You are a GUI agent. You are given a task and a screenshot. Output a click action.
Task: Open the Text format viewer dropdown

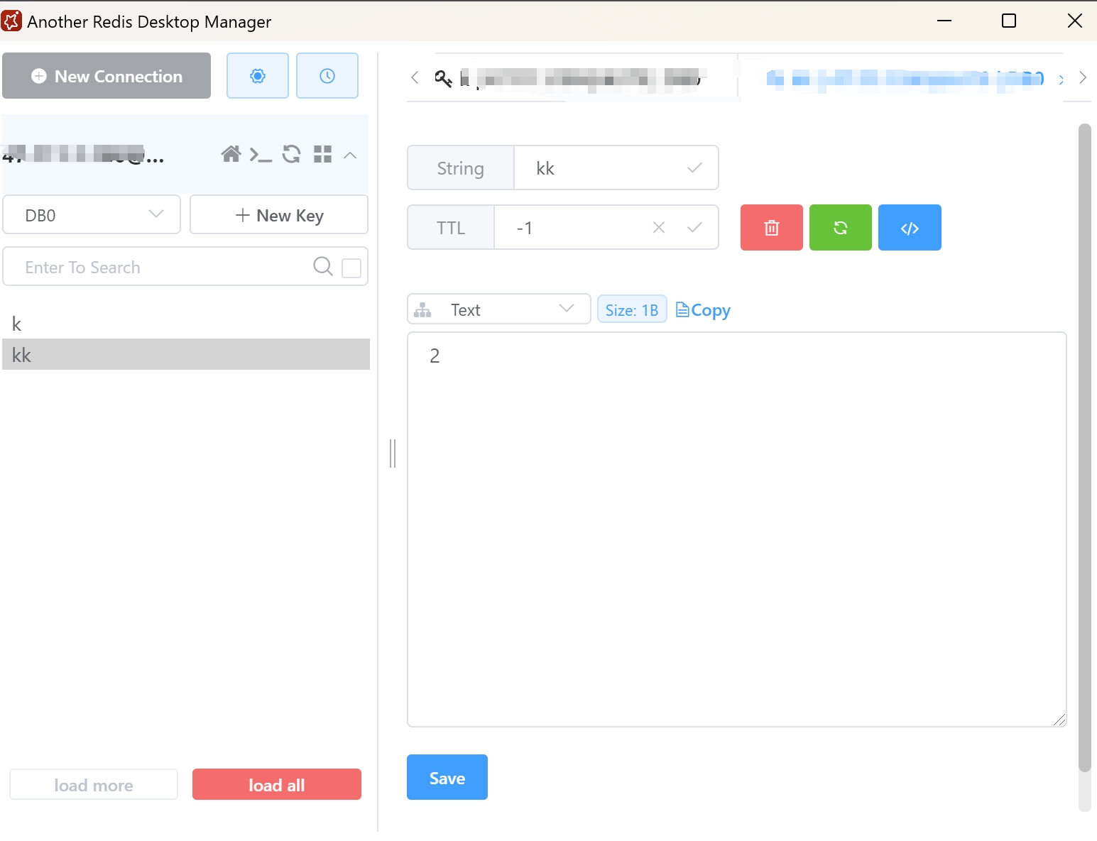tap(498, 309)
